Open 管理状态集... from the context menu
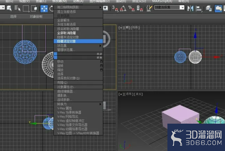The image size is (225, 151). pos(78,50)
